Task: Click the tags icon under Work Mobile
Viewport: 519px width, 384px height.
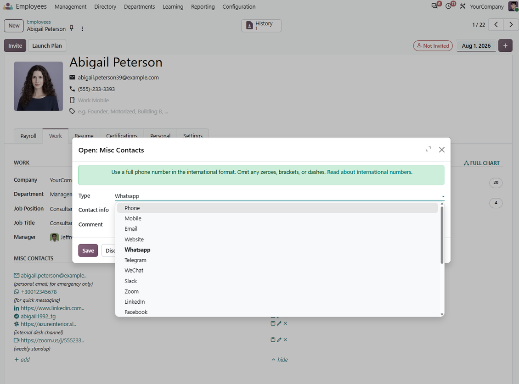Action: (x=72, y=111)
